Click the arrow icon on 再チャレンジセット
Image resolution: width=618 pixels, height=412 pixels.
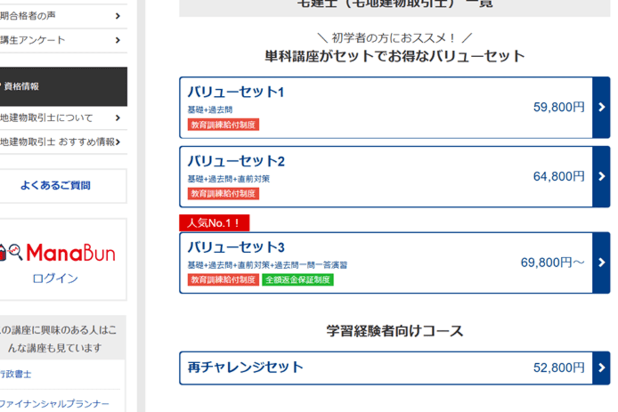601,368
